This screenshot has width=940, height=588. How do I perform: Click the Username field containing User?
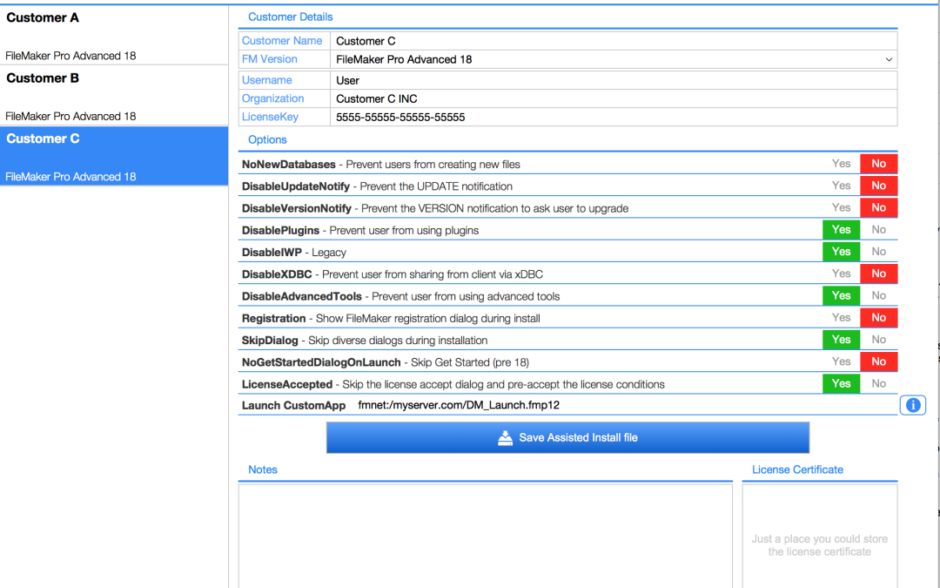[x=614, y=80]
